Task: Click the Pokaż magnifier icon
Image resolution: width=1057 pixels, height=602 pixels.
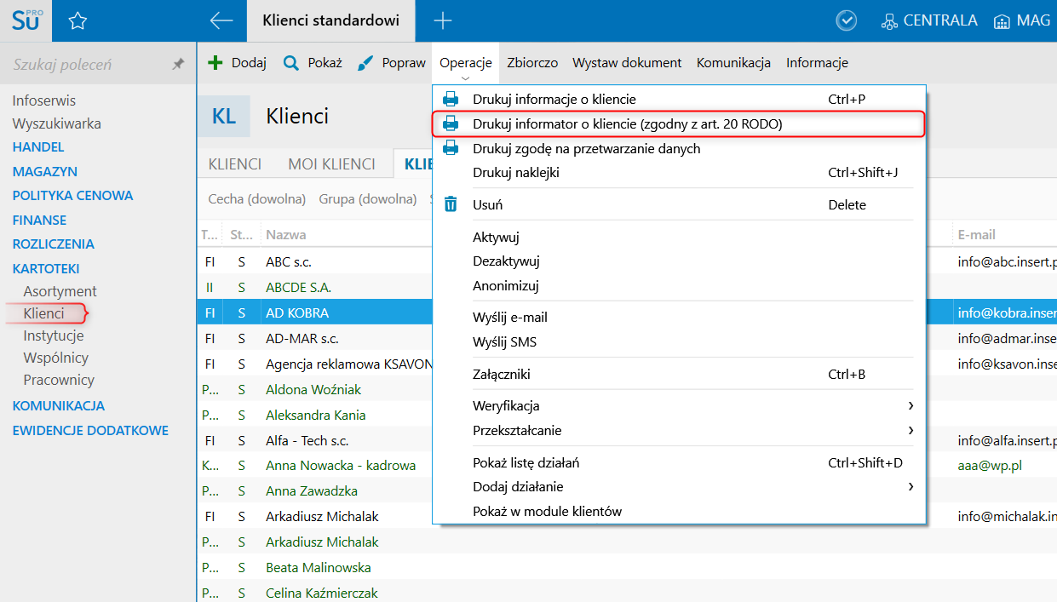Action: [x=291, y=62]
